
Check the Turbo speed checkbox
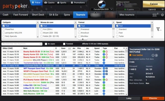[117, 36]
